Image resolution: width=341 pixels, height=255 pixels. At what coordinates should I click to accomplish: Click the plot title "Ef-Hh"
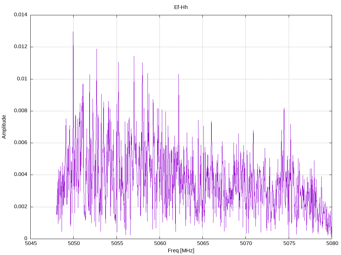(x=181, y=7)
